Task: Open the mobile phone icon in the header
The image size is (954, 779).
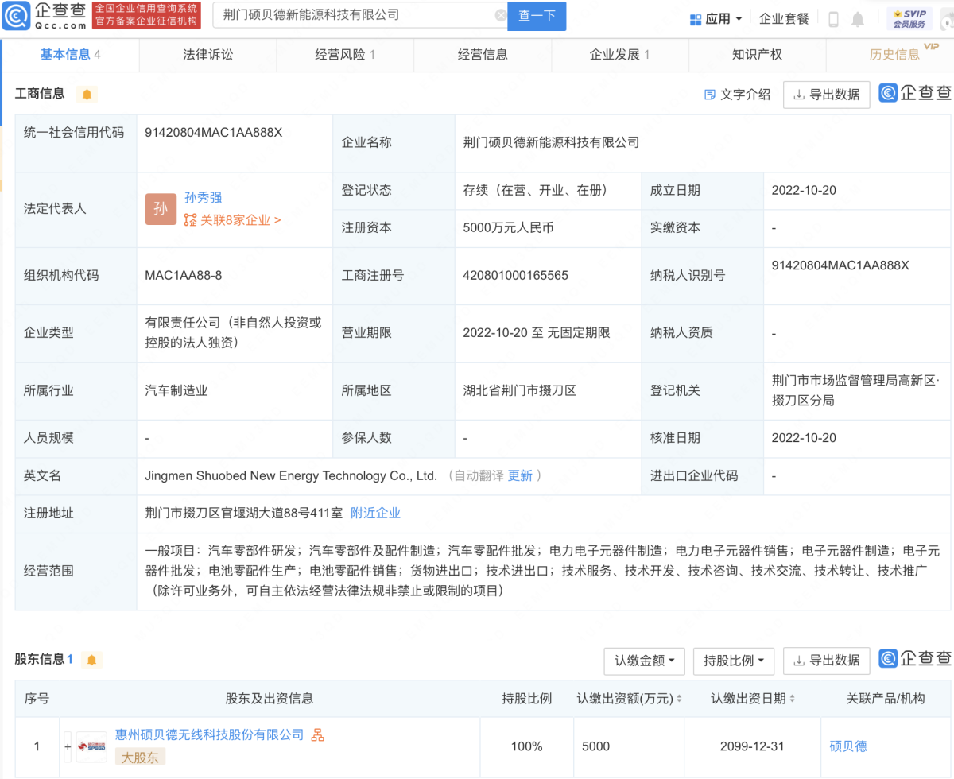Action: [833, 19]
